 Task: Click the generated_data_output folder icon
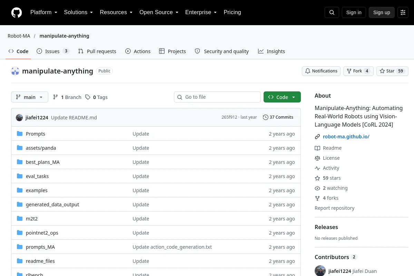tap(20, 205)
